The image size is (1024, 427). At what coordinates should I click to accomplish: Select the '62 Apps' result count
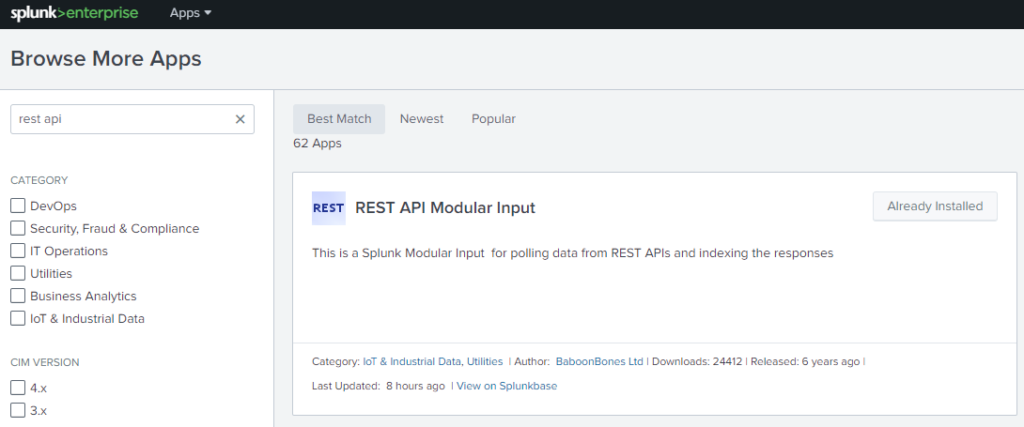click(318, 144)
